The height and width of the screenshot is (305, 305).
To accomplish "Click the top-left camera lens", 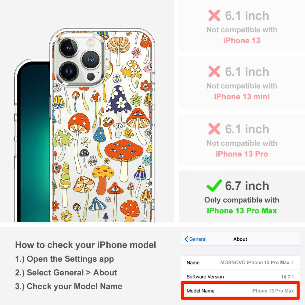I will (x=69, y=48).
